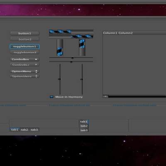Toggle togglebutton2 on

coord(24,52)
